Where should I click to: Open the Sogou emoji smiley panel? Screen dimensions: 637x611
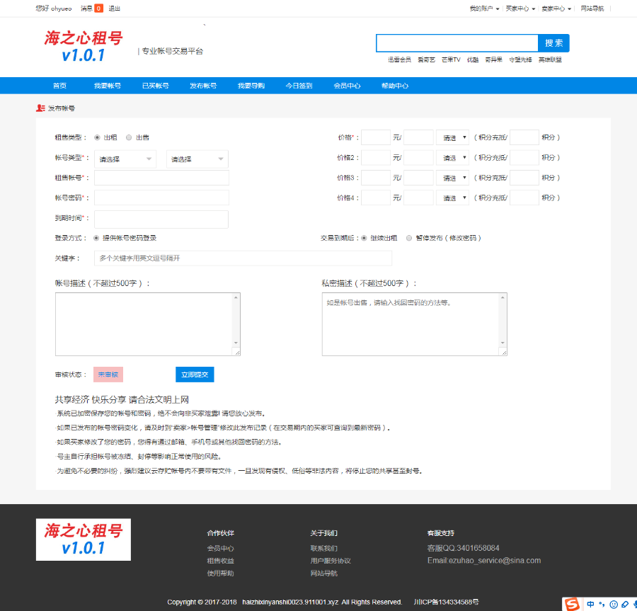(x=613, y=605)
